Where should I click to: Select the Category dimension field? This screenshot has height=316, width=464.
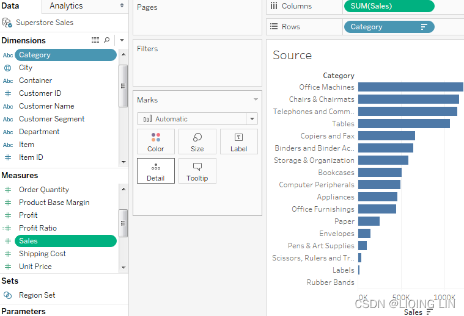pyautogui.click(x=65, y=55)
